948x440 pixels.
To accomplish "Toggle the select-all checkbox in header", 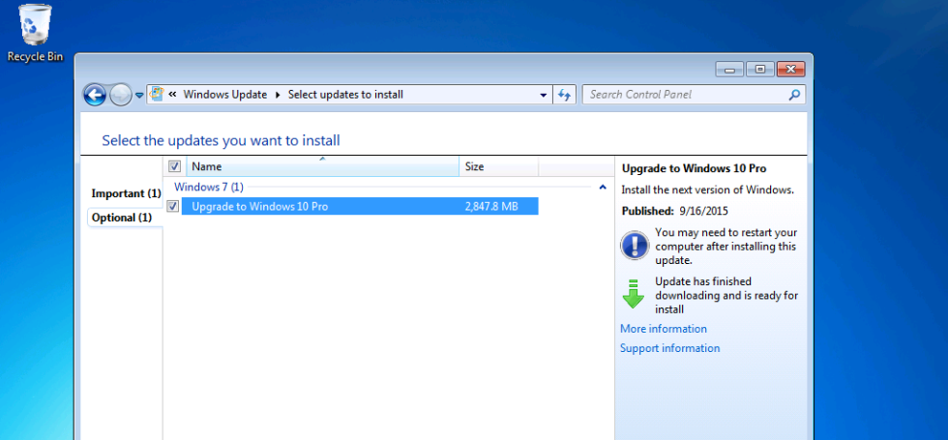I will coord(174,166).
